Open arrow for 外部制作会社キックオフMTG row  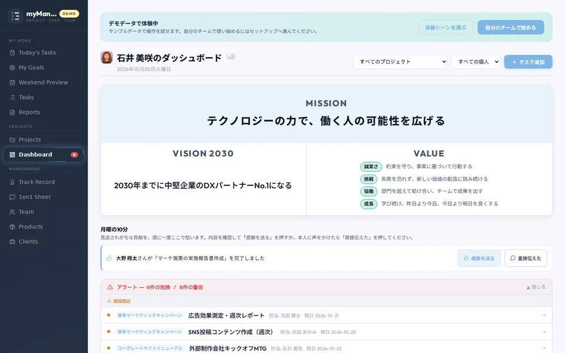(x=543, y=348)
